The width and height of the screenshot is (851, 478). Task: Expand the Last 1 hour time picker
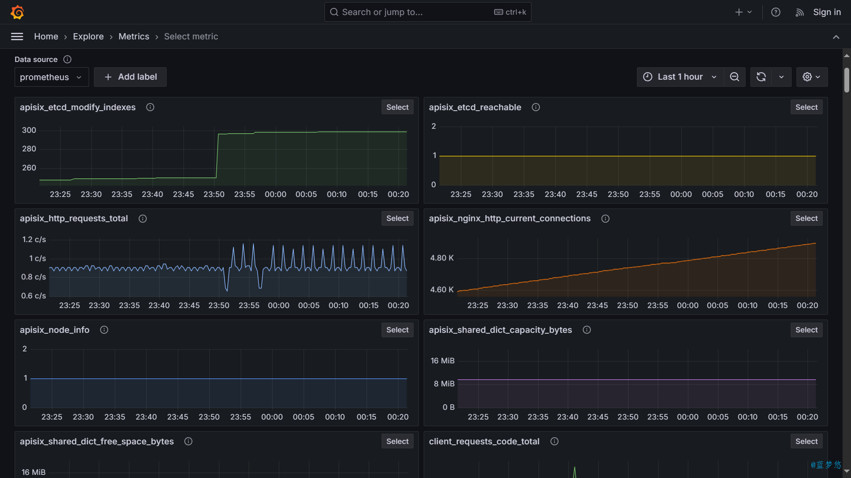click(x=680, y=77)
